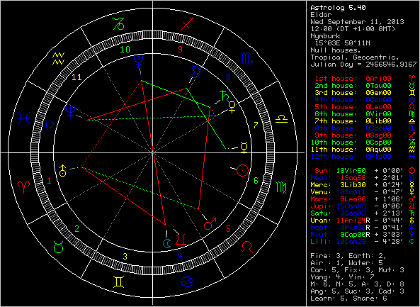Viewport: 420px width, 307px height.
Task: Select the yellow Venus glyph in the wheel
Action: point(232,107)
